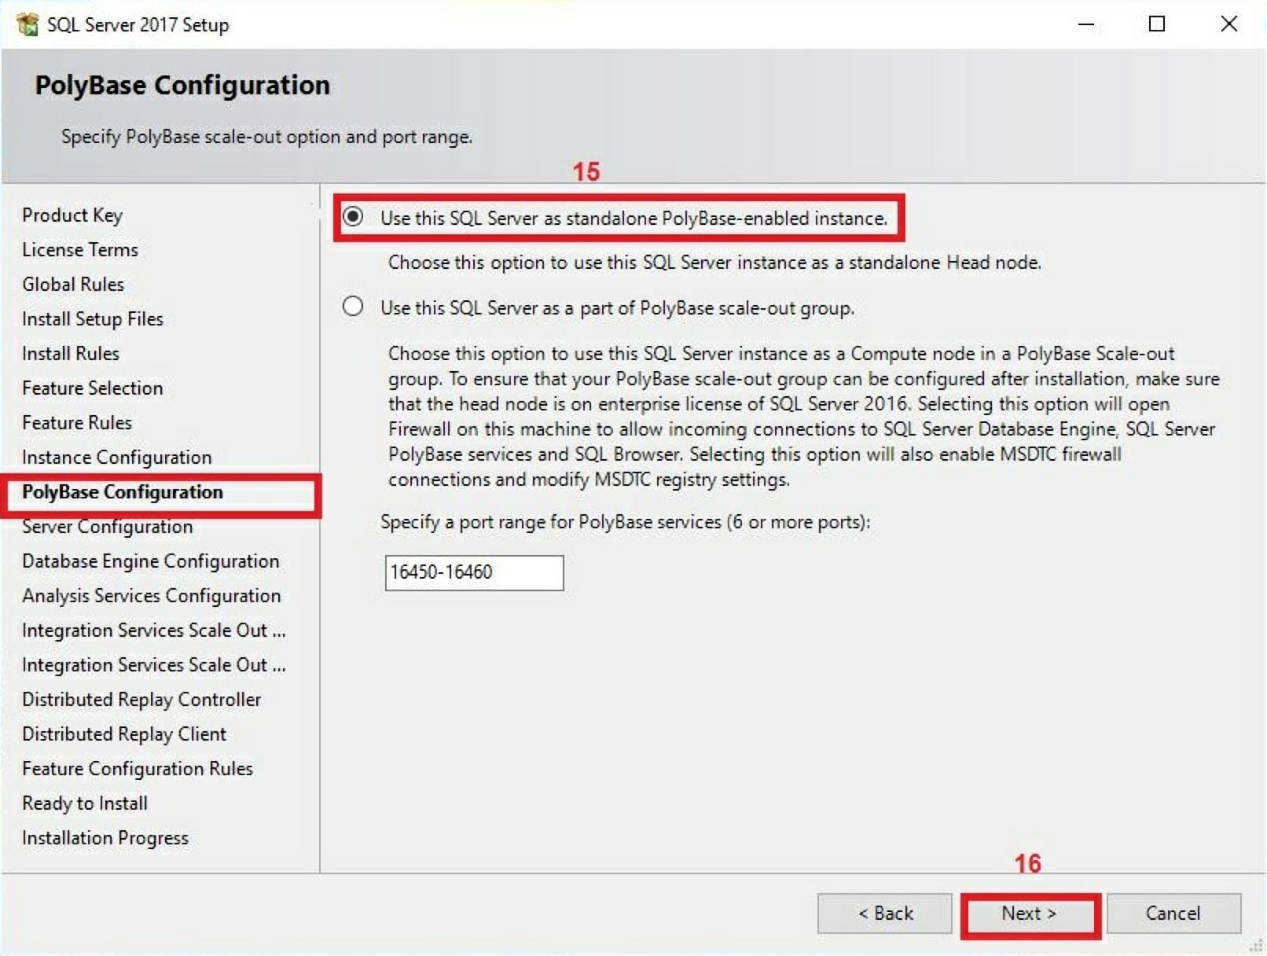
Task: Click Distributed Replay Controller step
Action: pyautogui.click(x=141, y=700)
